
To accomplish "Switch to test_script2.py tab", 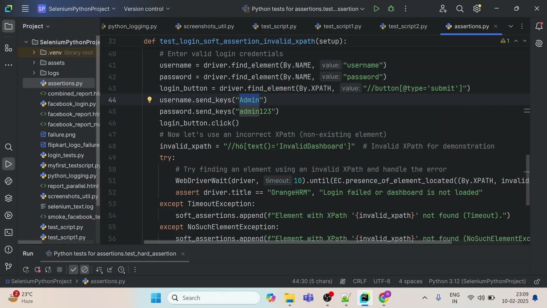I will (403, 26).
